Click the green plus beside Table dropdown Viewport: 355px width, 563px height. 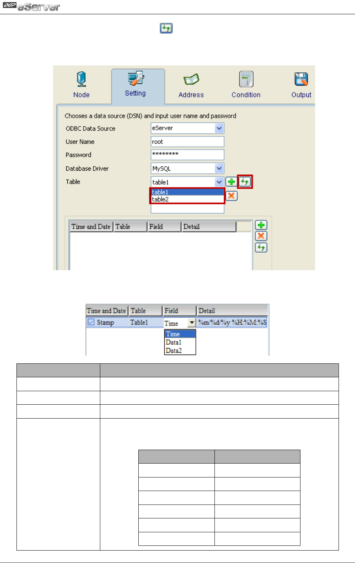click(231, 182)
